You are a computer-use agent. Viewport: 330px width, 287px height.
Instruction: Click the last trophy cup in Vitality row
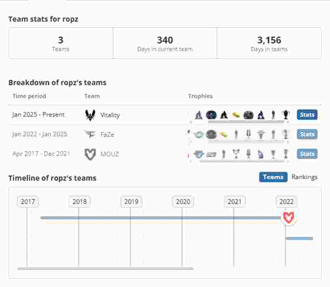click(285, 115)
